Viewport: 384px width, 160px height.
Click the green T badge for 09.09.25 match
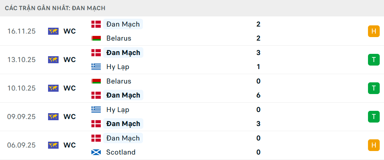(x=374, y=117)
